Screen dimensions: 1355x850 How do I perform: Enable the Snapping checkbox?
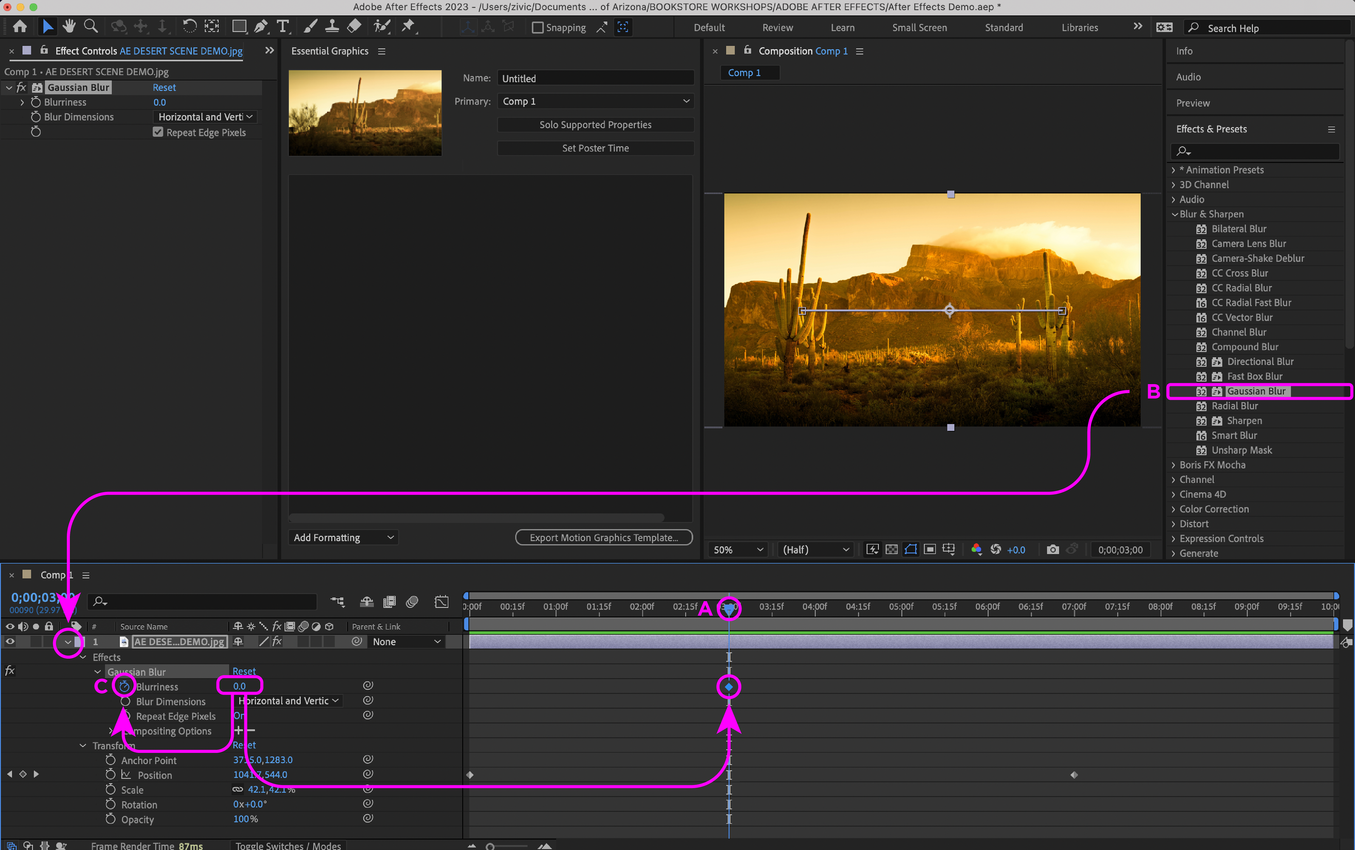coord(537,27)
